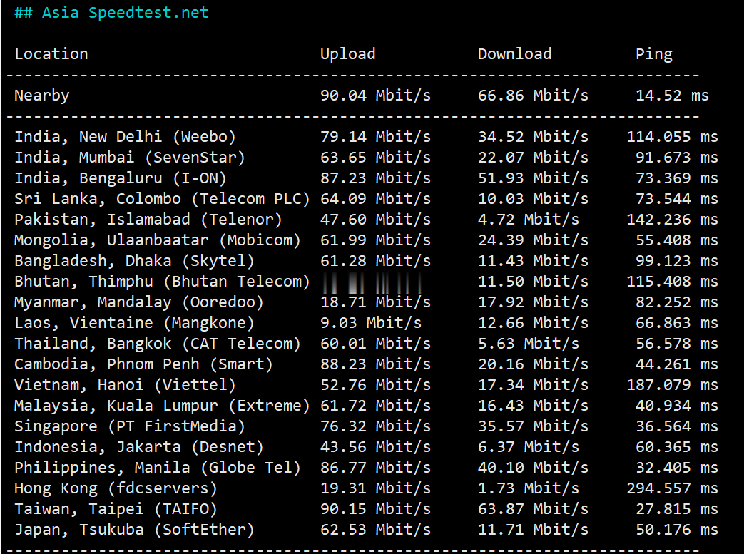This screenshot has width=744, height=554.
Task: Select Singapore upload "76.32 Mbit/s"
Action: [375, 426]
